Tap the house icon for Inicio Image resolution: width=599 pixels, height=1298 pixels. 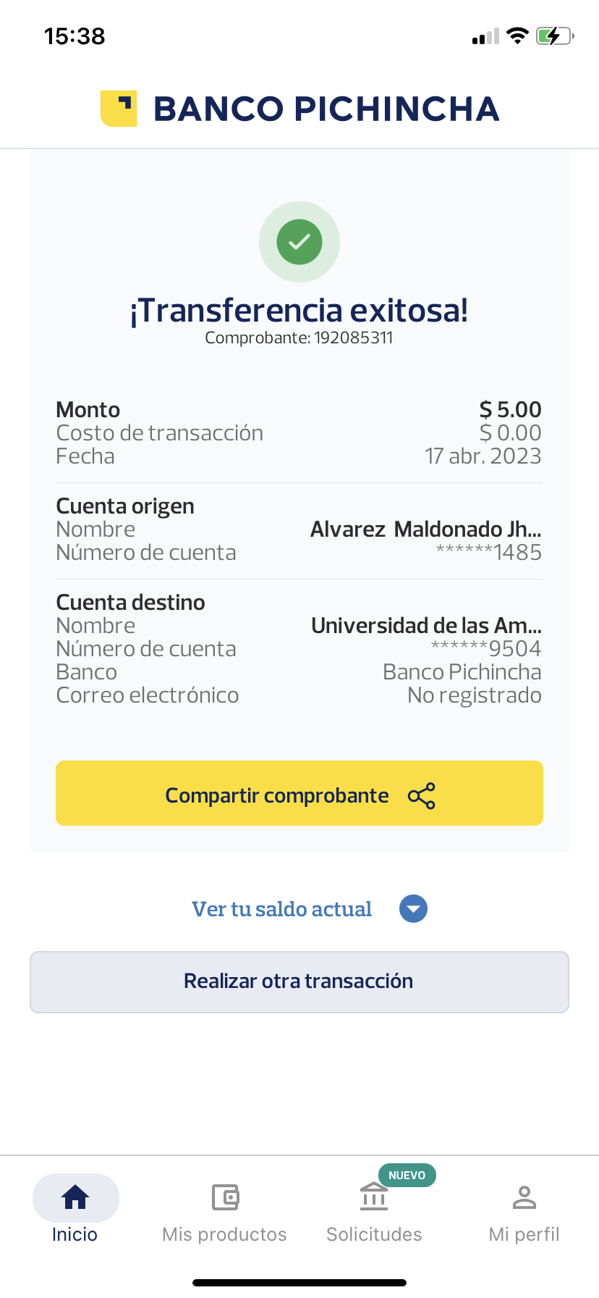[x=75, y=1197]
